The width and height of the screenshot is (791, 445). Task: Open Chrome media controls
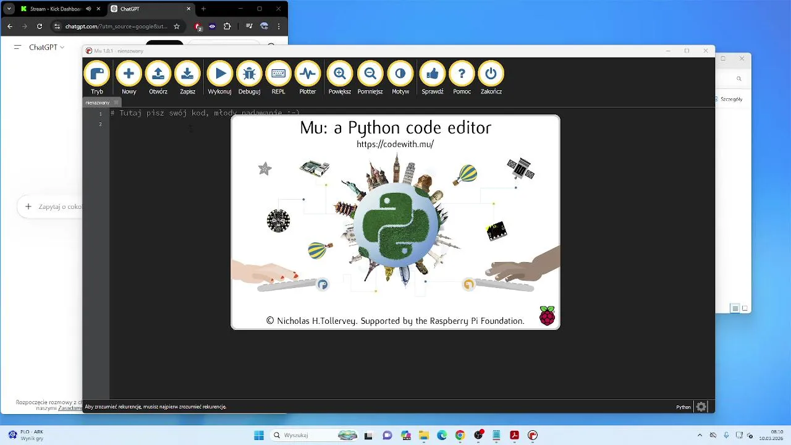click(249, 27)
